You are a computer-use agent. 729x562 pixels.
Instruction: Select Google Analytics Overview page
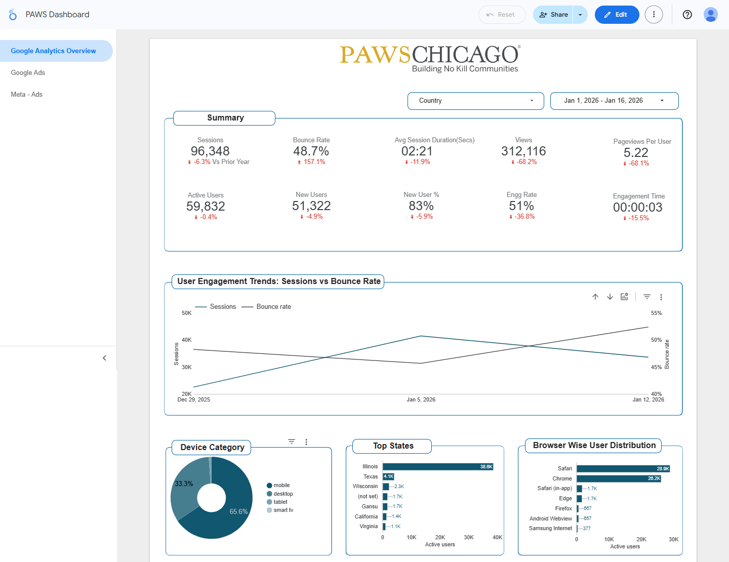(x=56, y=51)
